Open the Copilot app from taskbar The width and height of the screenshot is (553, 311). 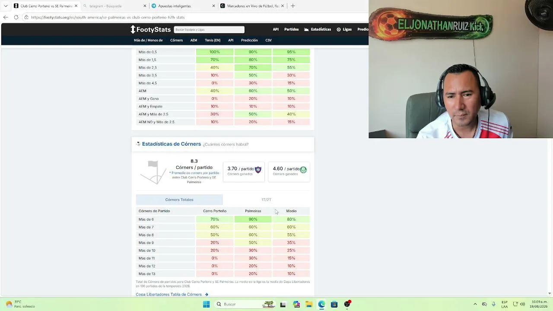coord(296,304)
